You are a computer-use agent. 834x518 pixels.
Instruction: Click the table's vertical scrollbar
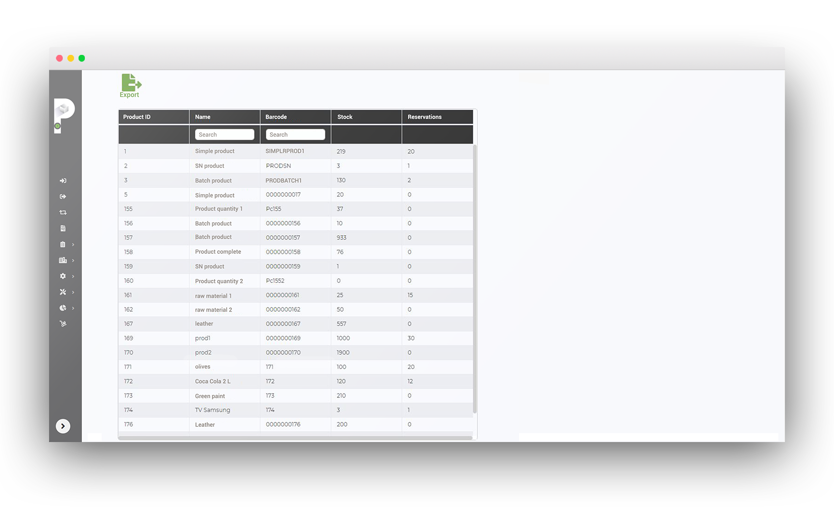point(475,278)
